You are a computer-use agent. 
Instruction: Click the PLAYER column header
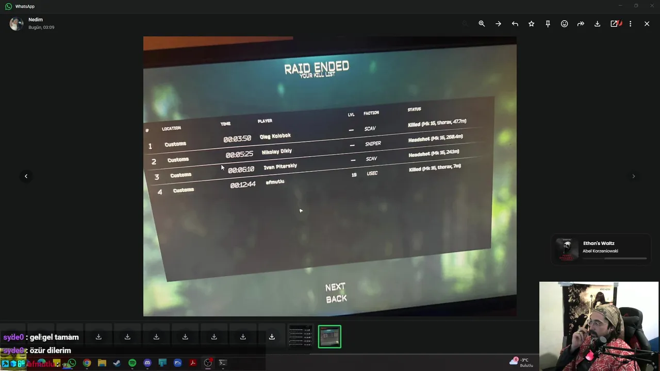coord(265,121)
